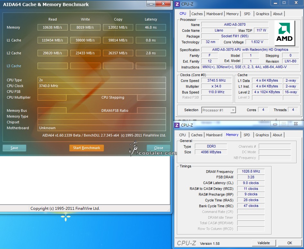Open SPD tab in CPU-Z memory window

[x=247, y=135]
